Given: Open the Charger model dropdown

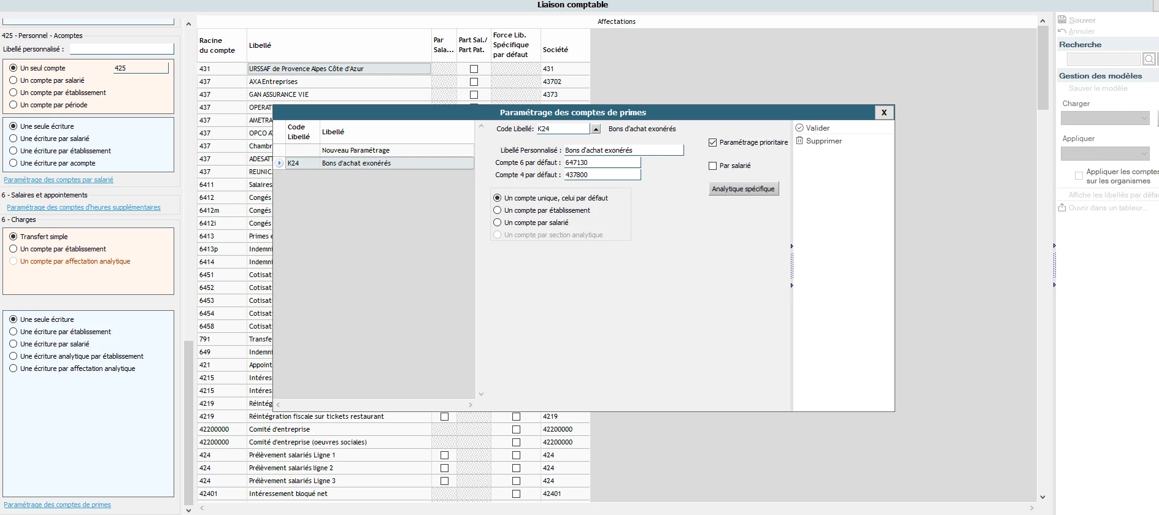Looking at the screenshot, I should pos(1105,118).
